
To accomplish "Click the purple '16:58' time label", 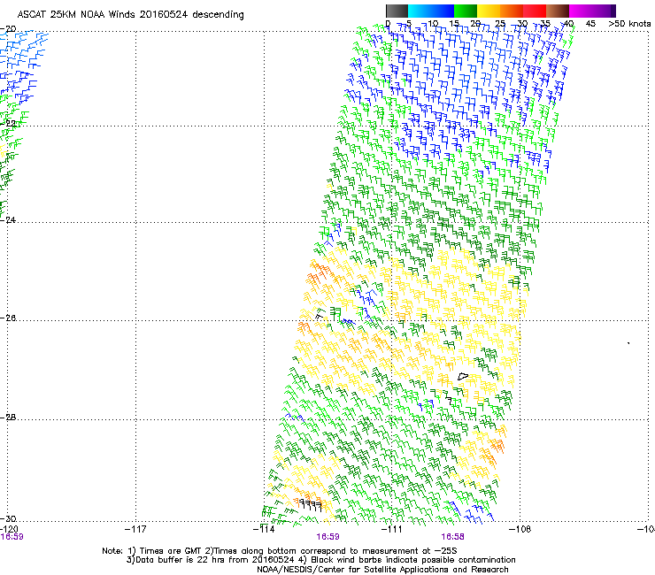I will 453,537.
